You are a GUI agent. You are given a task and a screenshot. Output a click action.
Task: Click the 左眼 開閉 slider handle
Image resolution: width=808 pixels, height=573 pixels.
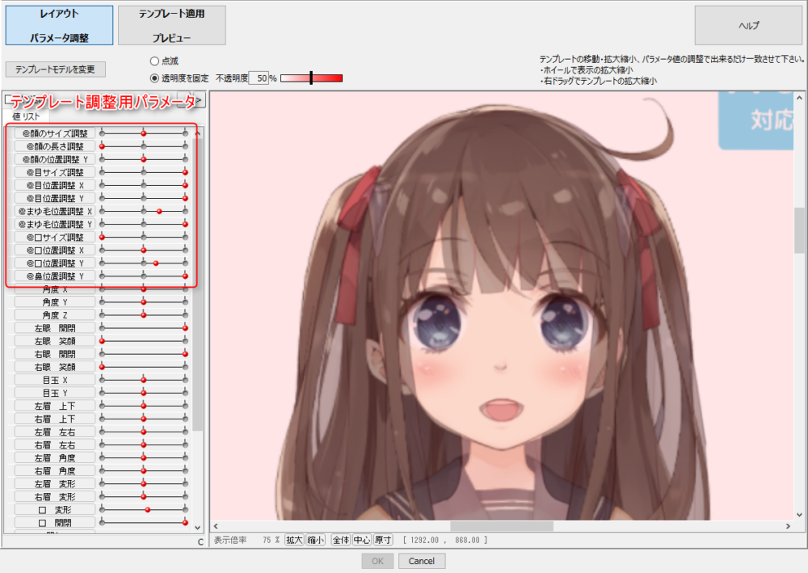point(186,328)
